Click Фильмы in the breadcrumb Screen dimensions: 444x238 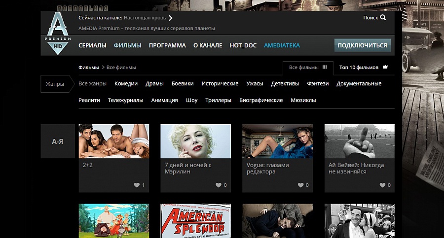pos(89,68)
